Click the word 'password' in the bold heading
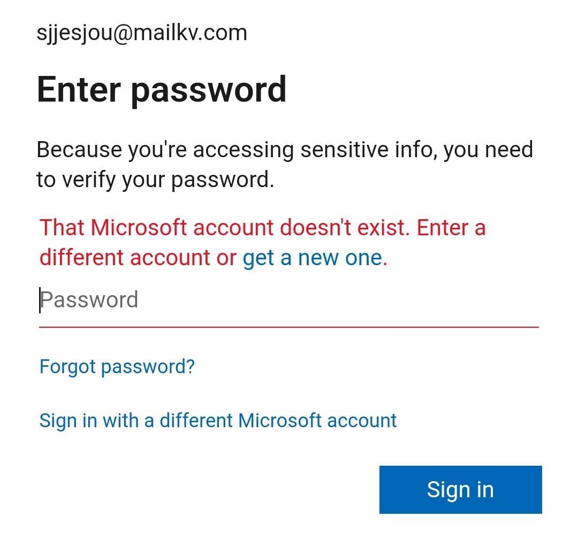This screenshot has height=555, width=578. [209, 90]
